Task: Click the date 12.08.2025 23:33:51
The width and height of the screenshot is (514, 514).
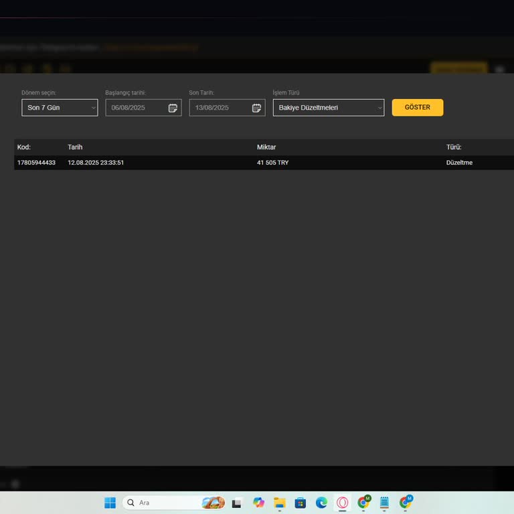Action: (96, 163)
